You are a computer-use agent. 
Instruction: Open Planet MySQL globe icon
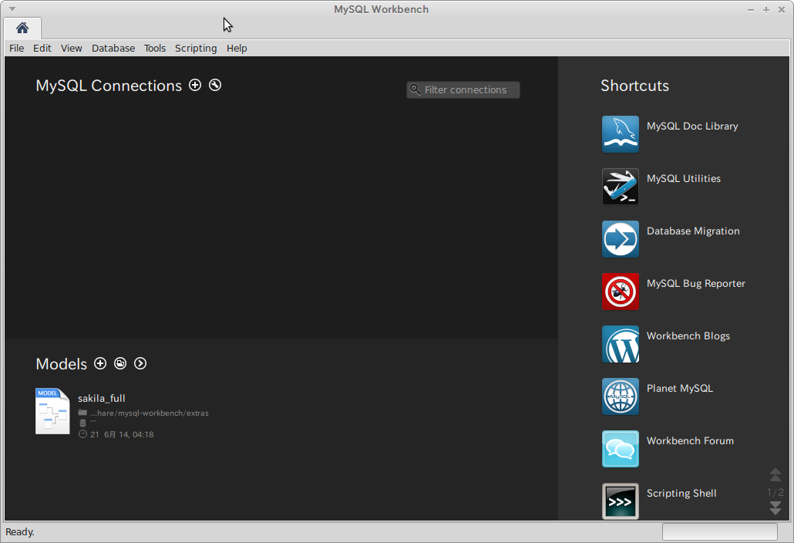point(621,396)
